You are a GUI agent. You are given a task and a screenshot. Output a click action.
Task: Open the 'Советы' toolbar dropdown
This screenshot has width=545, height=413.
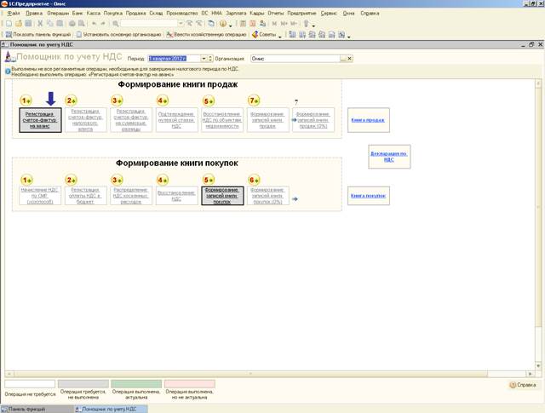pyautogui.click(x=266, y=34)
